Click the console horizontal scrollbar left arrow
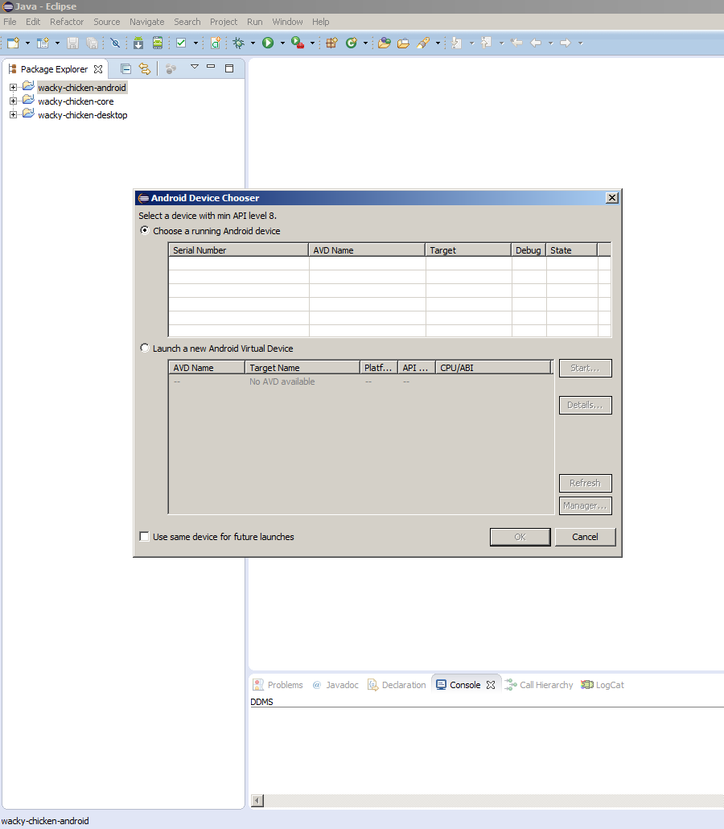This screenshot has height=829, width=724. [257, 801]
